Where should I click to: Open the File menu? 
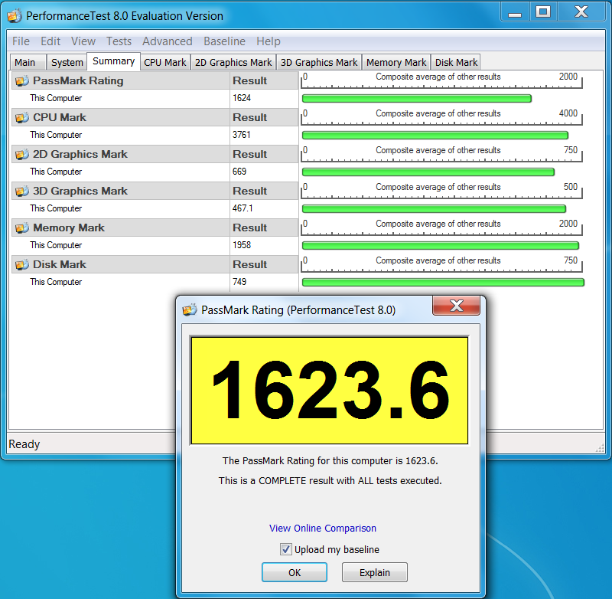coord(21,41)
